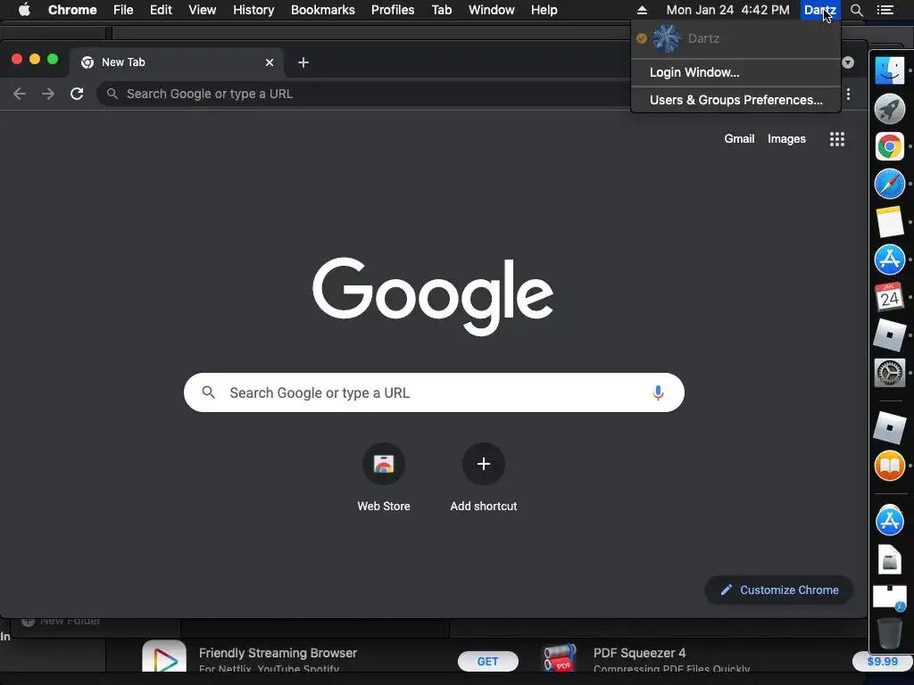Open the Books app in dock
Screen dimensions: 914x685
tap(890, 466)
